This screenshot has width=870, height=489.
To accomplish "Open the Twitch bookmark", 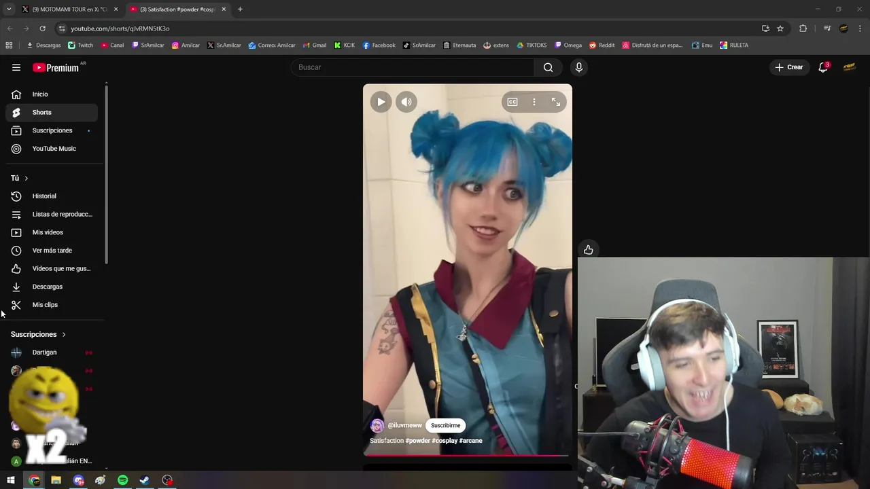I will click(81, 46).
